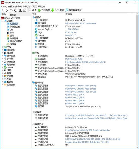The height and width of the screenshot is (149, 139).
Task: Go up one level with up-arrow icon
Action: (x=11, y=10)
